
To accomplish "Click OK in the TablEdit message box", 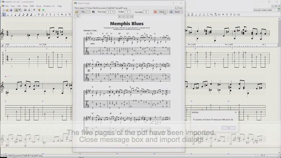I will coord(228,128).
